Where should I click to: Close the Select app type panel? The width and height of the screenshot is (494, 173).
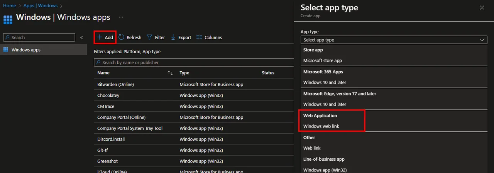pos(482,7)
